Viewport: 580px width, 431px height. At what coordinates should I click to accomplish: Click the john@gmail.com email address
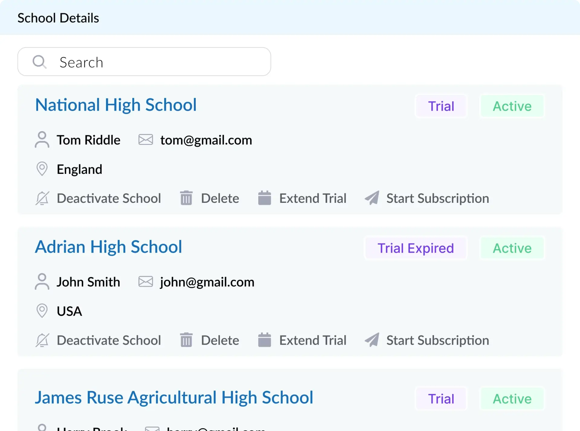click(x=207, y=282)
